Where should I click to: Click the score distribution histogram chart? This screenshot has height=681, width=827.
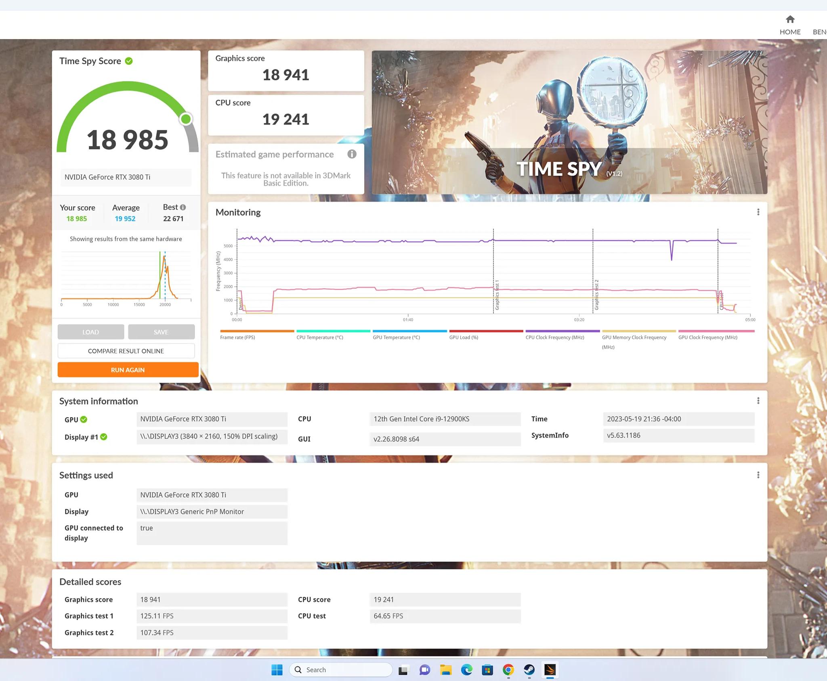pos(126,278)
